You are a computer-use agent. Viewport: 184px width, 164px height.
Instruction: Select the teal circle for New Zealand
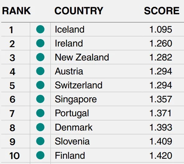point(40,57)
